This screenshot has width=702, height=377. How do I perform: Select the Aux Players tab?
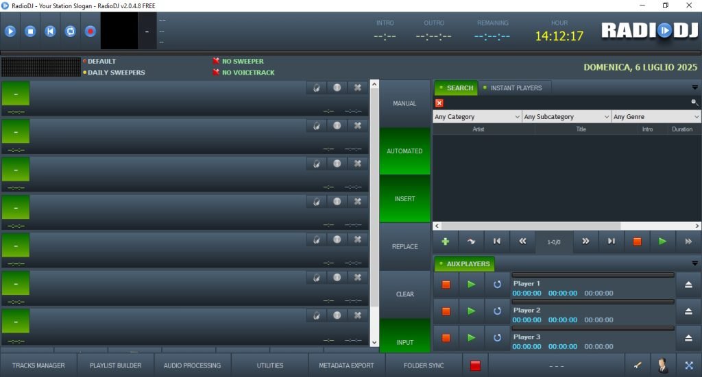[x=464, y=264]
